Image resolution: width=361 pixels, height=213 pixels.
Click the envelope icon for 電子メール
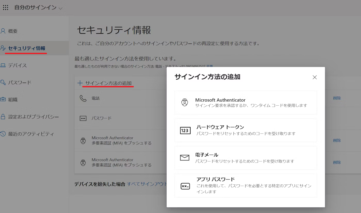pos(185,158)
